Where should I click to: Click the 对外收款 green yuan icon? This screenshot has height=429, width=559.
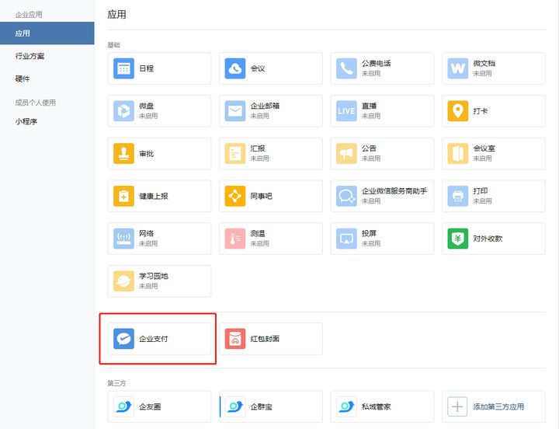click(458, 239)
